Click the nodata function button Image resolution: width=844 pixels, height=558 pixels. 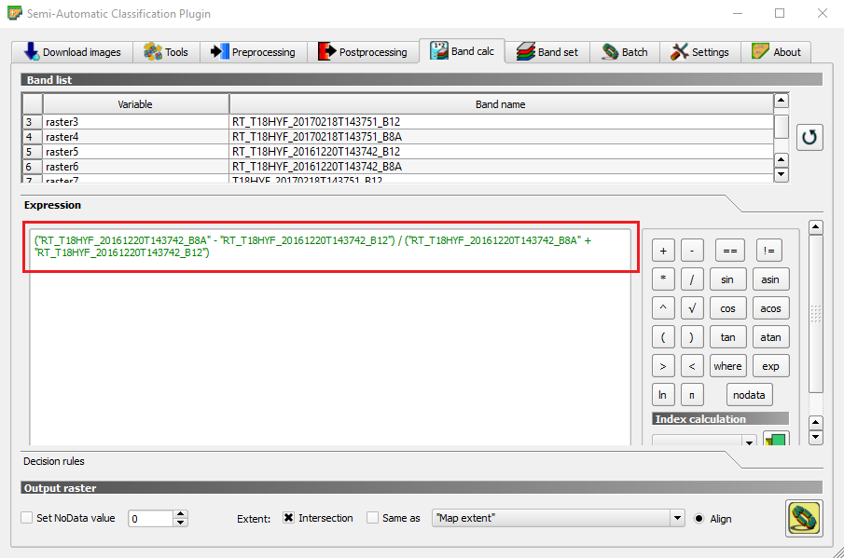click(749, 395)
